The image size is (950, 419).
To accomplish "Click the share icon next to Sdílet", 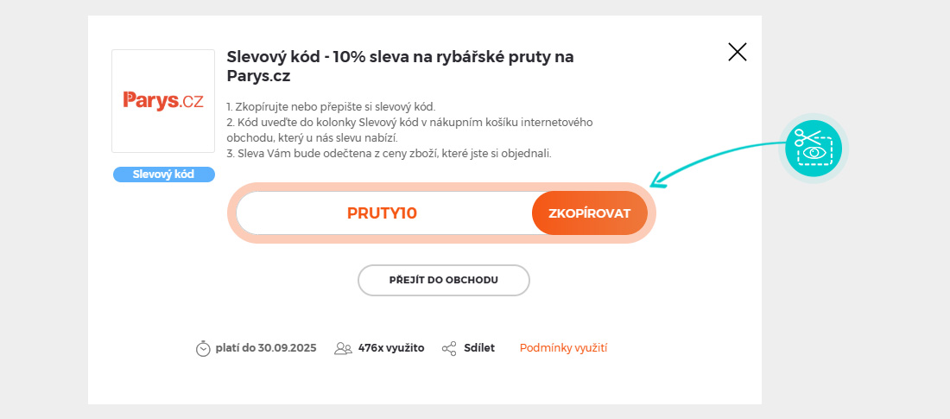I will click(449, 348).
